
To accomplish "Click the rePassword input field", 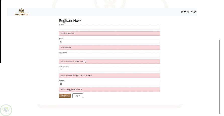I will [x=109, y=70].
